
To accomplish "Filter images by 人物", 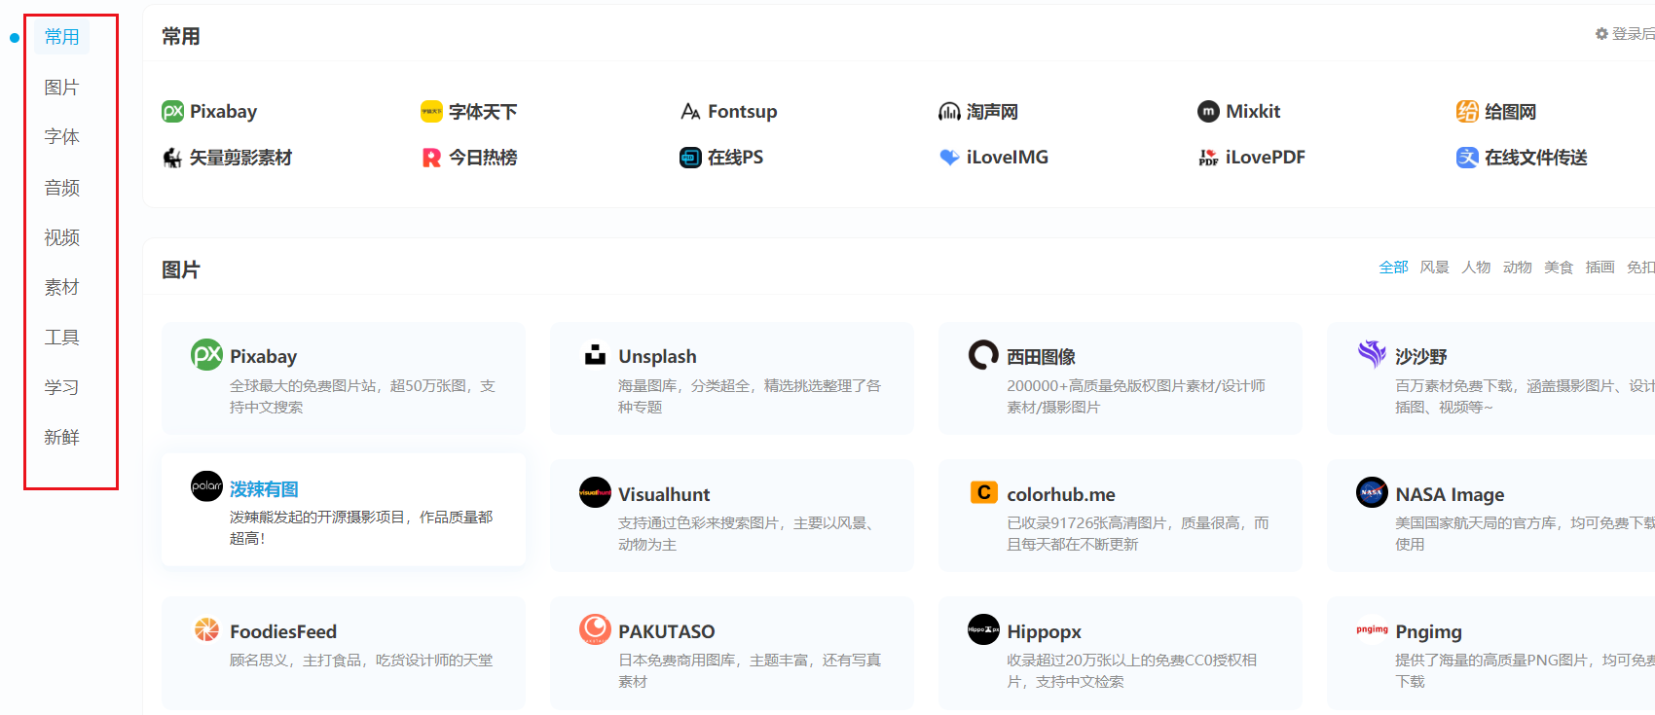I will coord(1476,268).
